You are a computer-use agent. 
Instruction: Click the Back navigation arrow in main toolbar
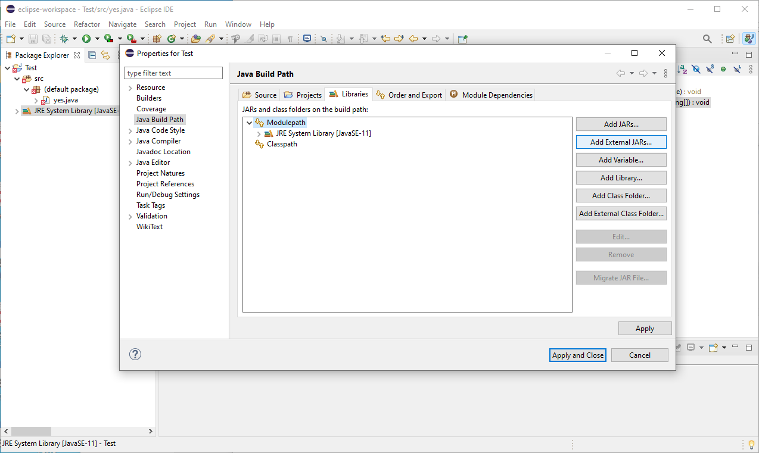click(x=413, y=39)
